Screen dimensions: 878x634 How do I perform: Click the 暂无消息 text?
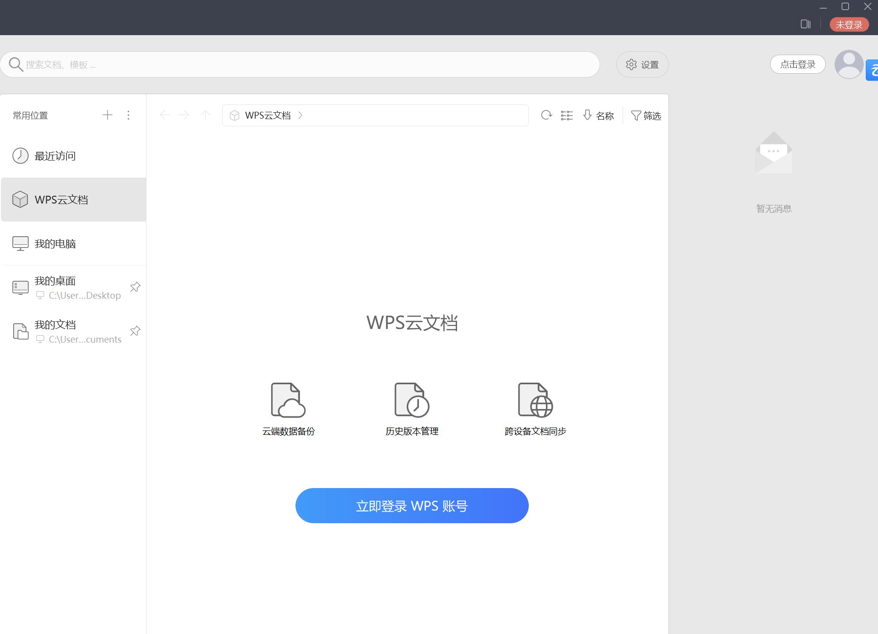point(774,209)
